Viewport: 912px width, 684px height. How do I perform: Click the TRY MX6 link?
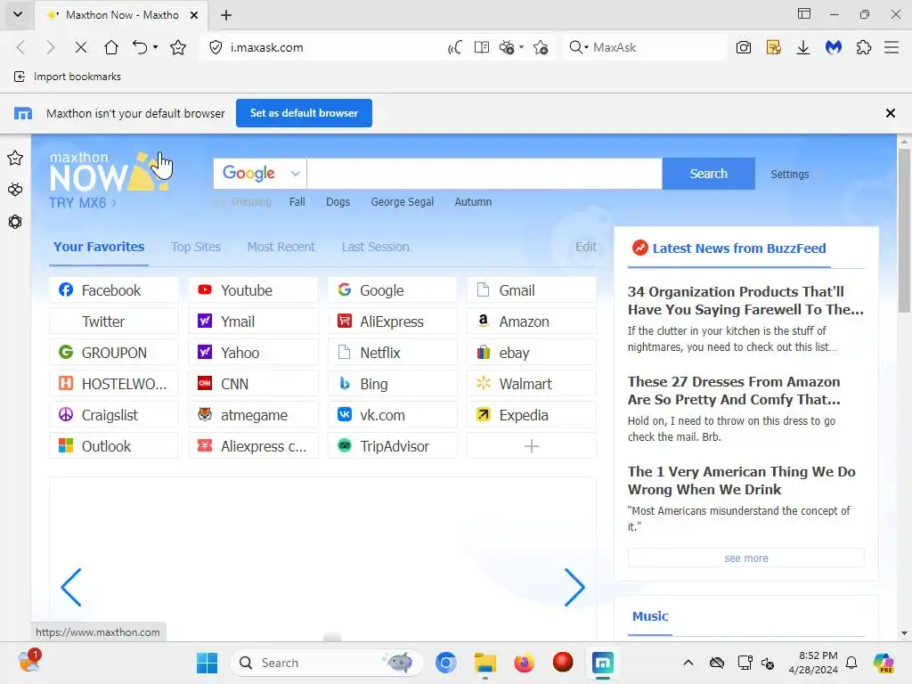click(x=83, y=203)
